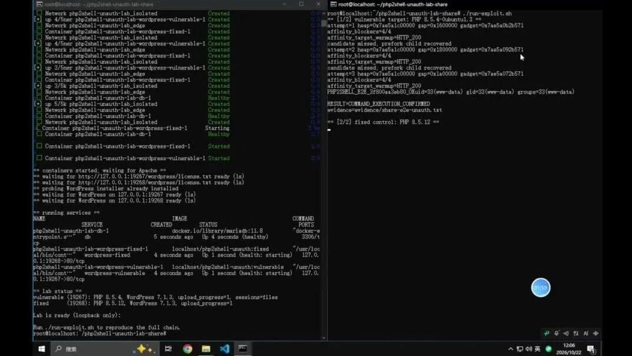Viewport: 632px width, 356px height.
Task: Click the sparkle icon in the search box
Action: pos(145,349)
